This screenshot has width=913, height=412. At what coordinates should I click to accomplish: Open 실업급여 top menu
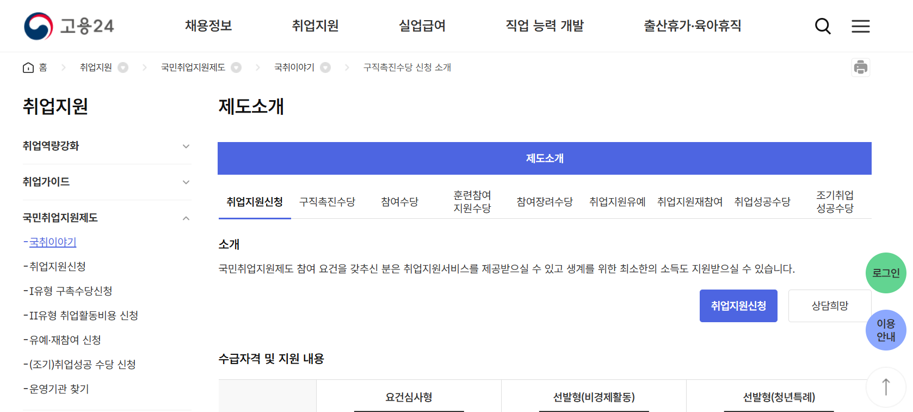422,26
